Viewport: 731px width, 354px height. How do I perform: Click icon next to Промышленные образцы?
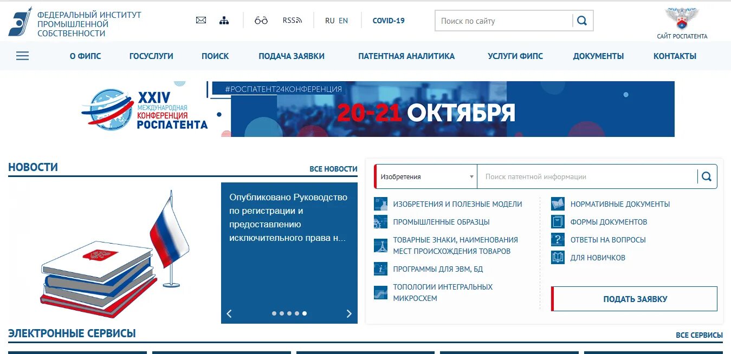[x=380, y=222]
